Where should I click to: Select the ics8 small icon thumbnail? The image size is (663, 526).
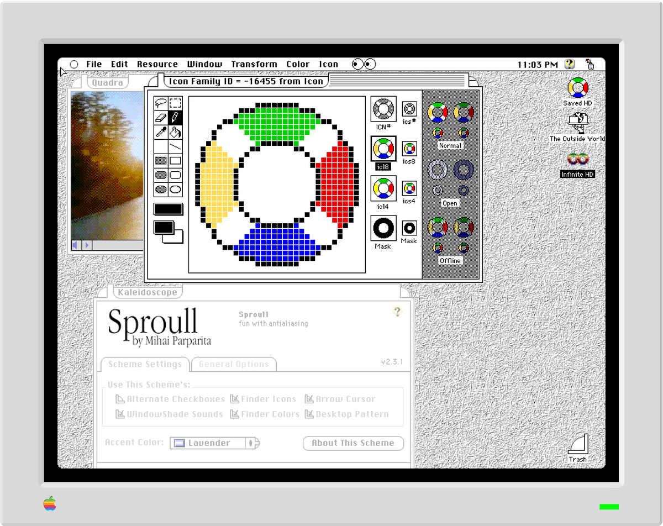pyautogui.click(x=409, y=148)
